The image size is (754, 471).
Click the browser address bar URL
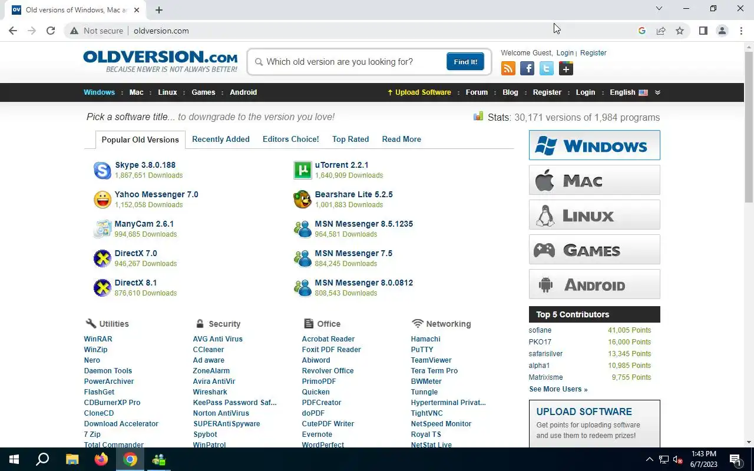pyautogui.click(x=161, y=31)
